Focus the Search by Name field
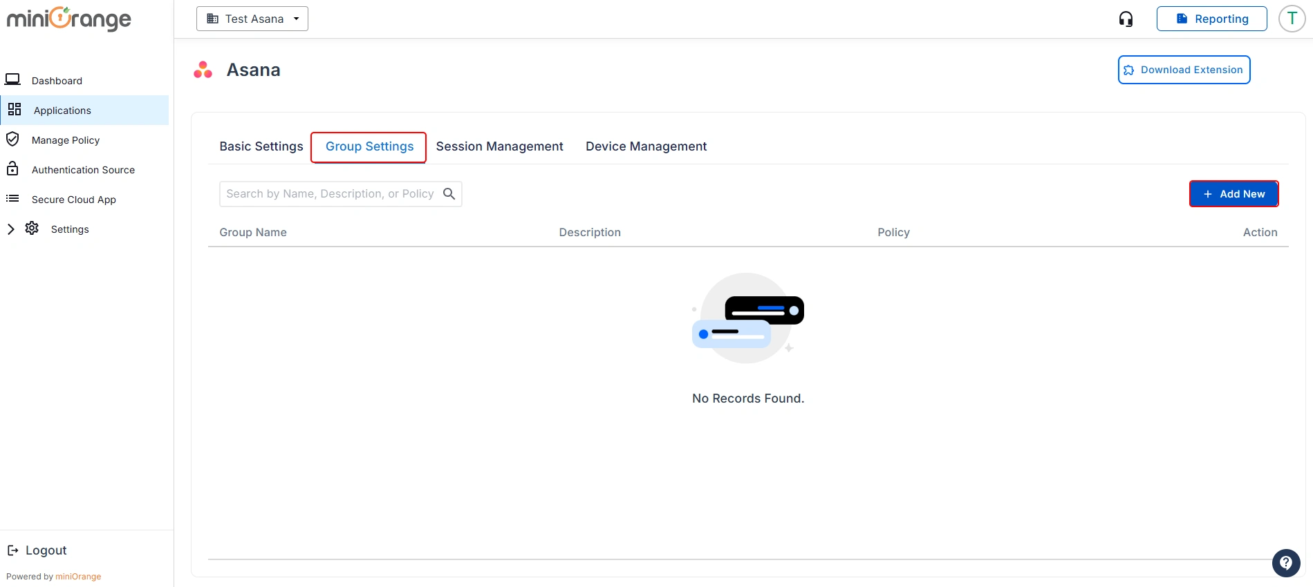The height and width of the screenshot is (587, 1313). [x=340, y=194]
